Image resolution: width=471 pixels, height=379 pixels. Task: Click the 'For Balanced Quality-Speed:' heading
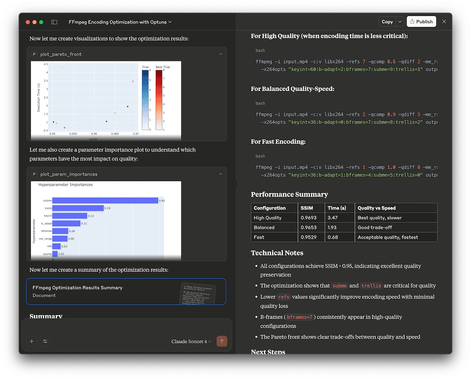pyautogui.click(x=292, y=89)
